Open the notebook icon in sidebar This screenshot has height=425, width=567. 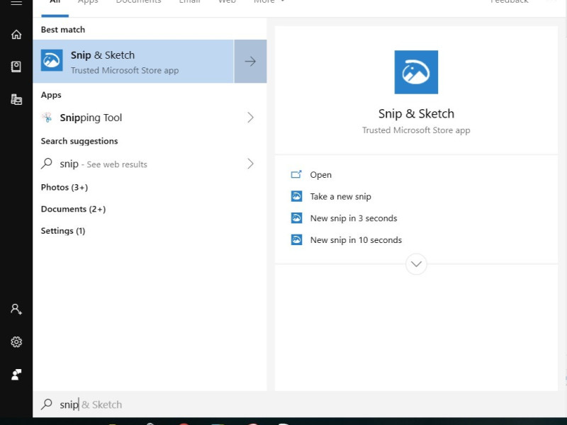click(16, 67)
